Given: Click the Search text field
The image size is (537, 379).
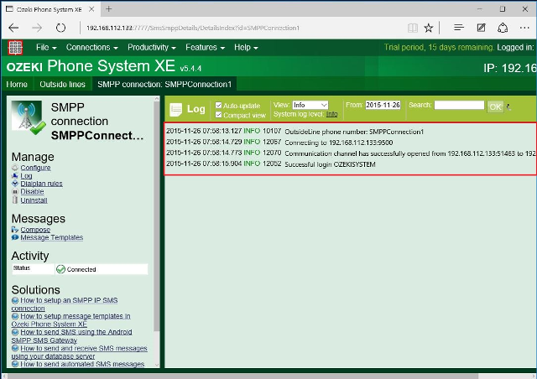Looking at the screenshot, I should click(x=459, y=105).
